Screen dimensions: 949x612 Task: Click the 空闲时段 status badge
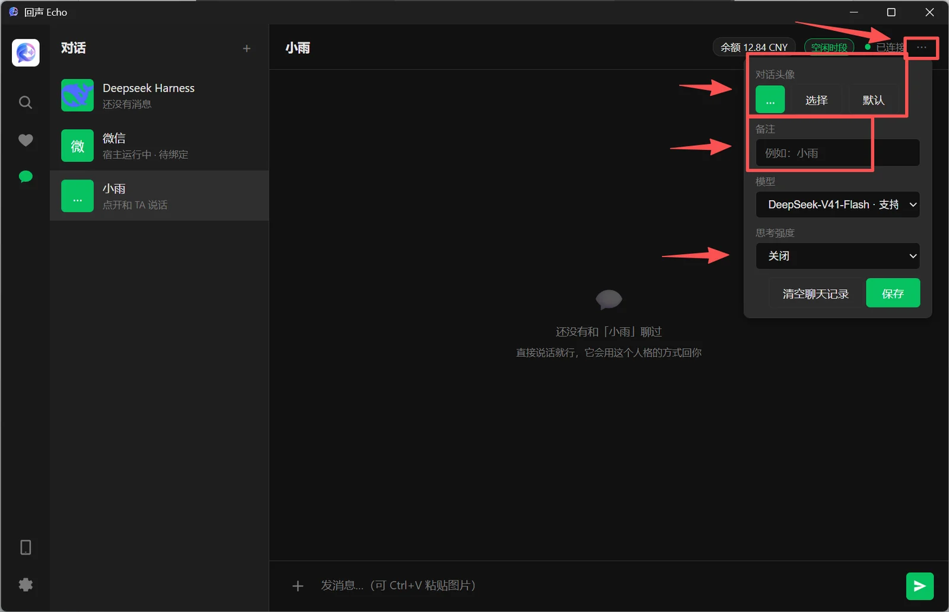pyautogui.click(x=829, y=47)
